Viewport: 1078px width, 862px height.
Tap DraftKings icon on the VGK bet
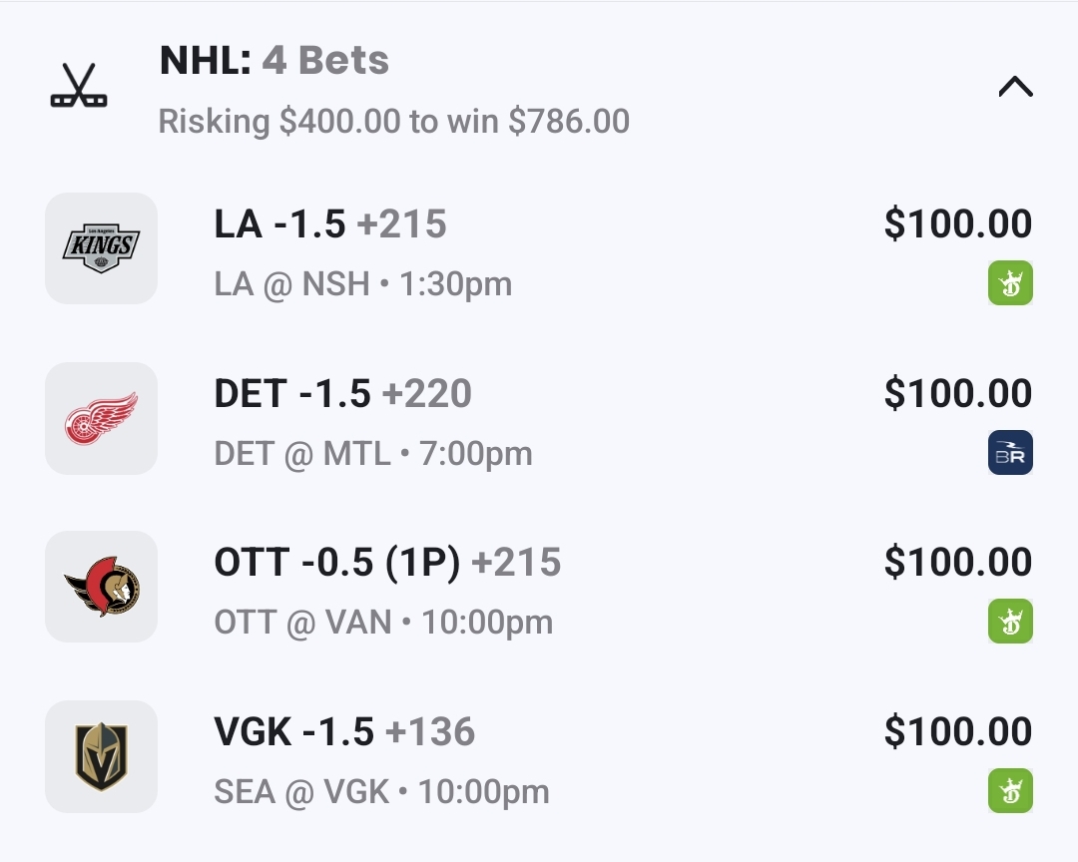click(x=1010, y=791)
